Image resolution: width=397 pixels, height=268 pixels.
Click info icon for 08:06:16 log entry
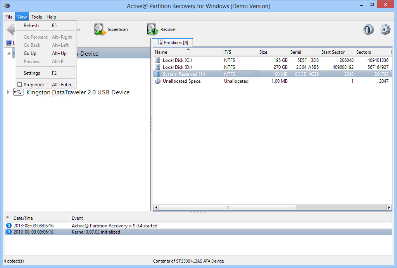click(9, 225)
